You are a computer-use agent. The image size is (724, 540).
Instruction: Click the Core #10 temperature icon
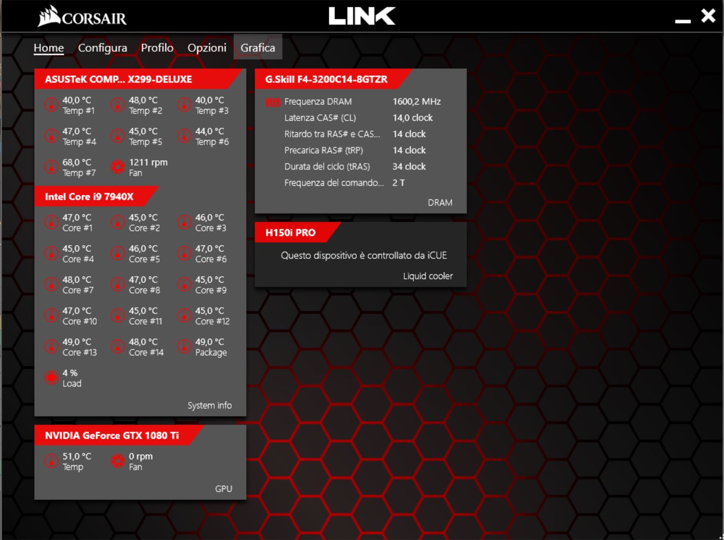(x=51, y=315)
